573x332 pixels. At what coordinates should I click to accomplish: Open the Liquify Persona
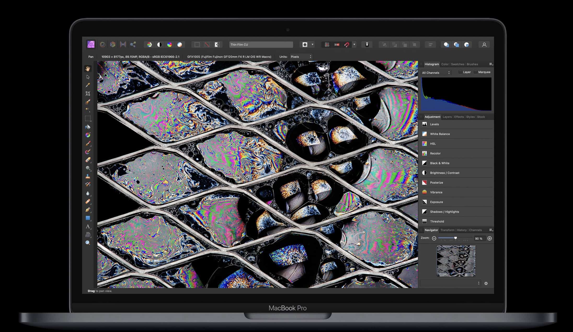coord(103,44)
